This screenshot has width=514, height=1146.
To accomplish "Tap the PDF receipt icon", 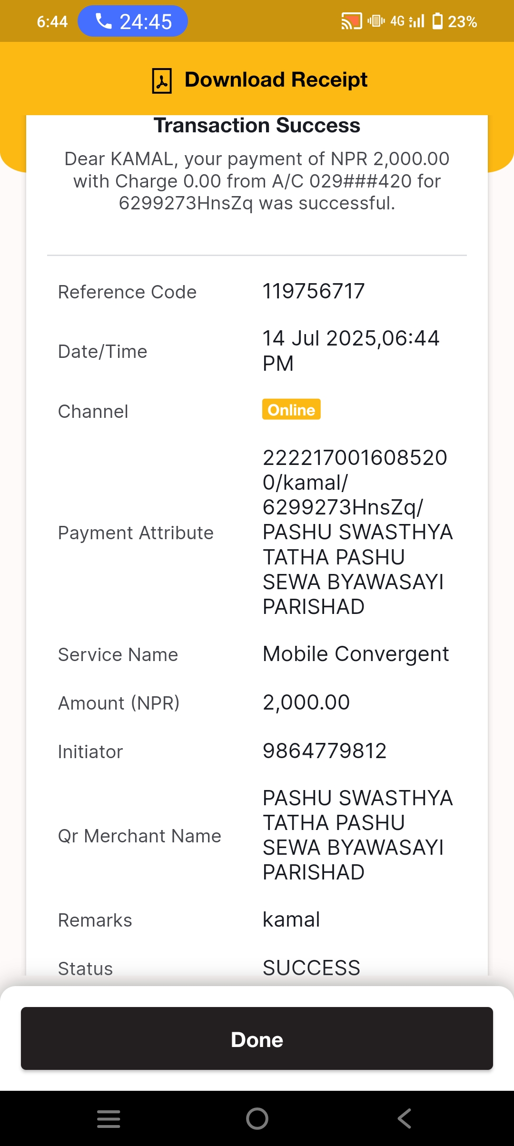I will [x=162, y=80].
